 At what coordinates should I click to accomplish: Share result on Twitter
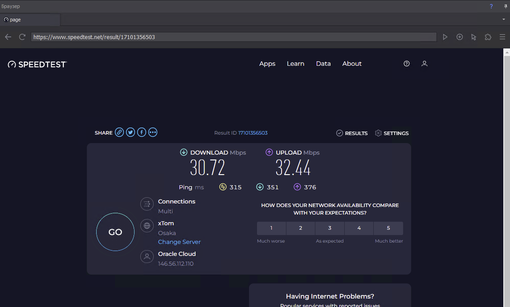coord(131,132)
